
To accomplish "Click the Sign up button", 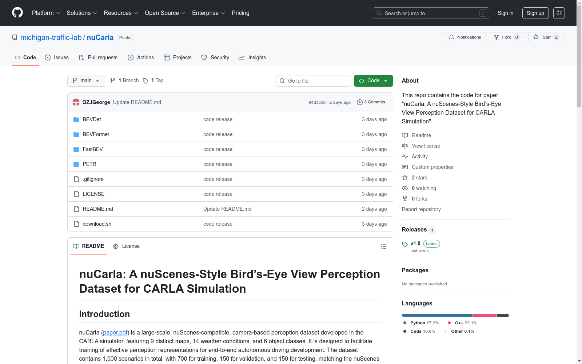I will [x=535, y=13].
